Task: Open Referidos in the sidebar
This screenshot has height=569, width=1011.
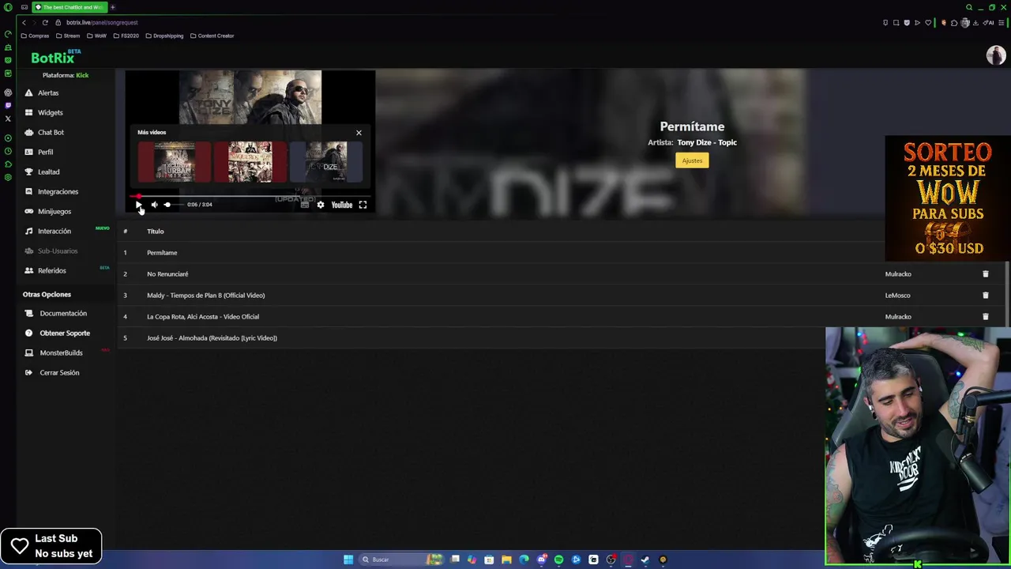Action: (x=51, y=270)
